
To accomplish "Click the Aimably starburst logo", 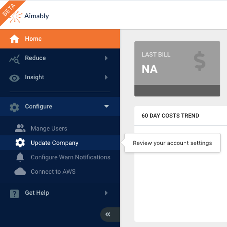I will coord(15,17).
